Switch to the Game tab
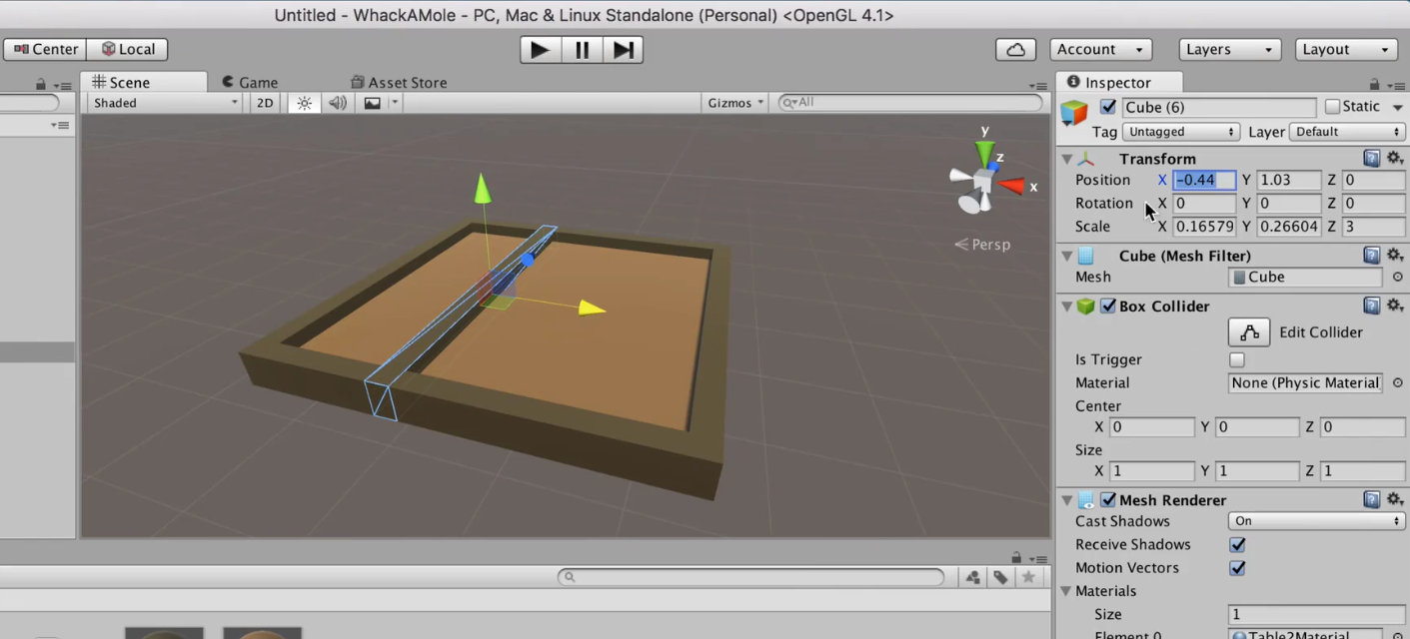 (x=251, y=82)
